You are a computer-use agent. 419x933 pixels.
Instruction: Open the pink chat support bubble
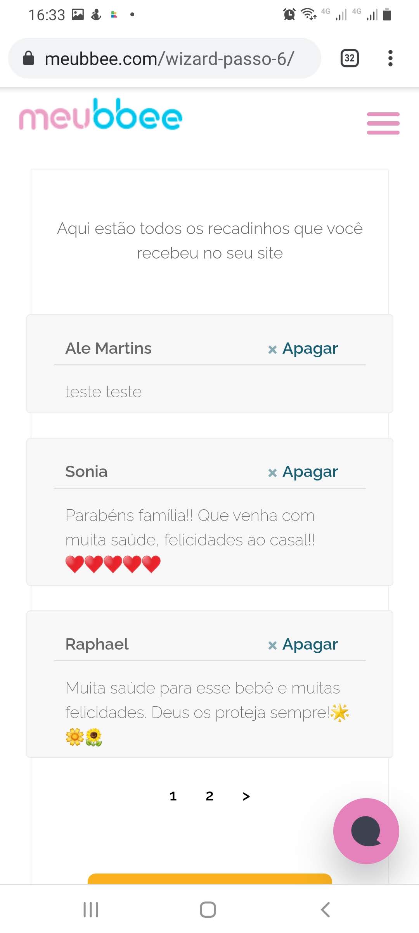click(366, 831)
